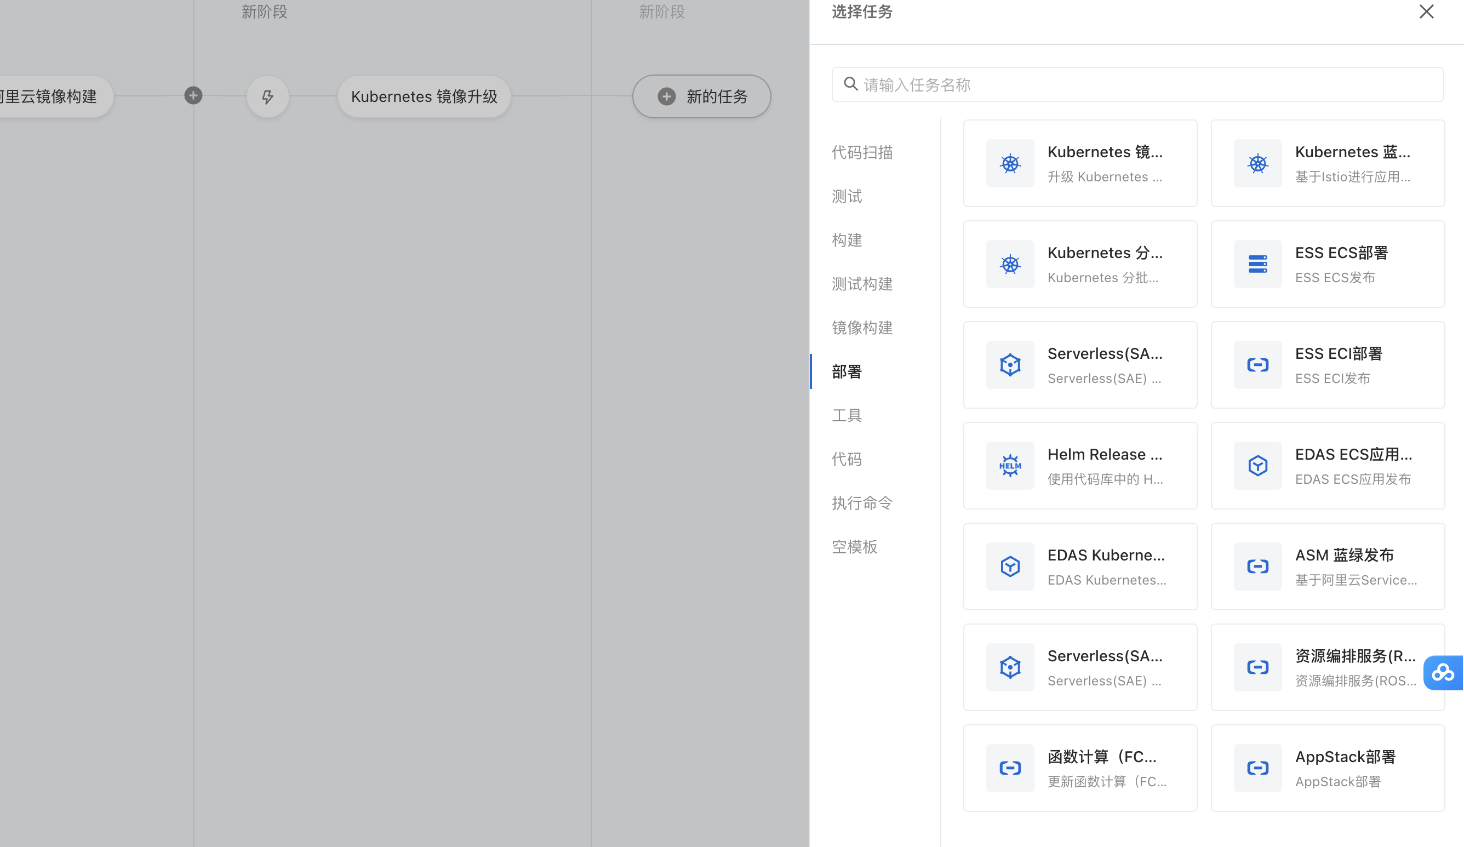The width and height of the screenshot is (1464, 847).
Task: Click the Kubernetes 蓝... task title
Action: (1352, 152)
